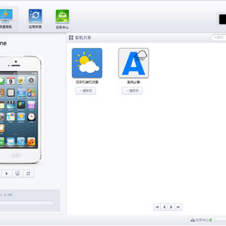The height and width of the screenshot is (226, 226).
Task: Click the screen mirror icon under the phone
Action: pos(18,173)
